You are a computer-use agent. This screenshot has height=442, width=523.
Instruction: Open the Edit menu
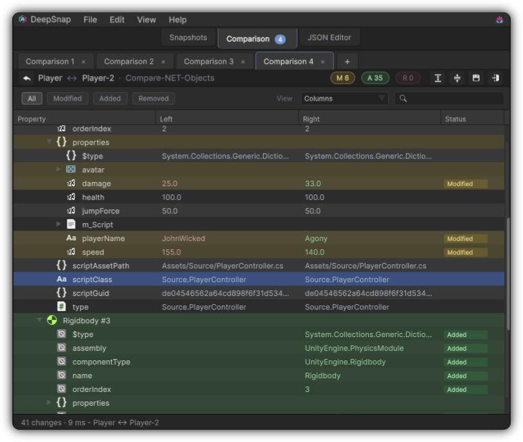[x=117, y=20]
